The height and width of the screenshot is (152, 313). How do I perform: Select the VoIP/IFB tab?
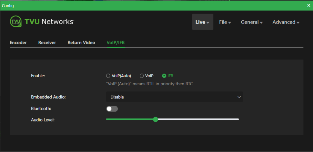116,43
